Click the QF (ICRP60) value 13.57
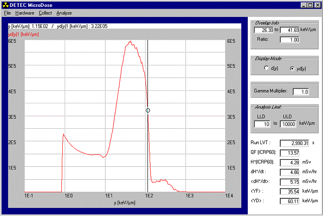 click(290, 153)
